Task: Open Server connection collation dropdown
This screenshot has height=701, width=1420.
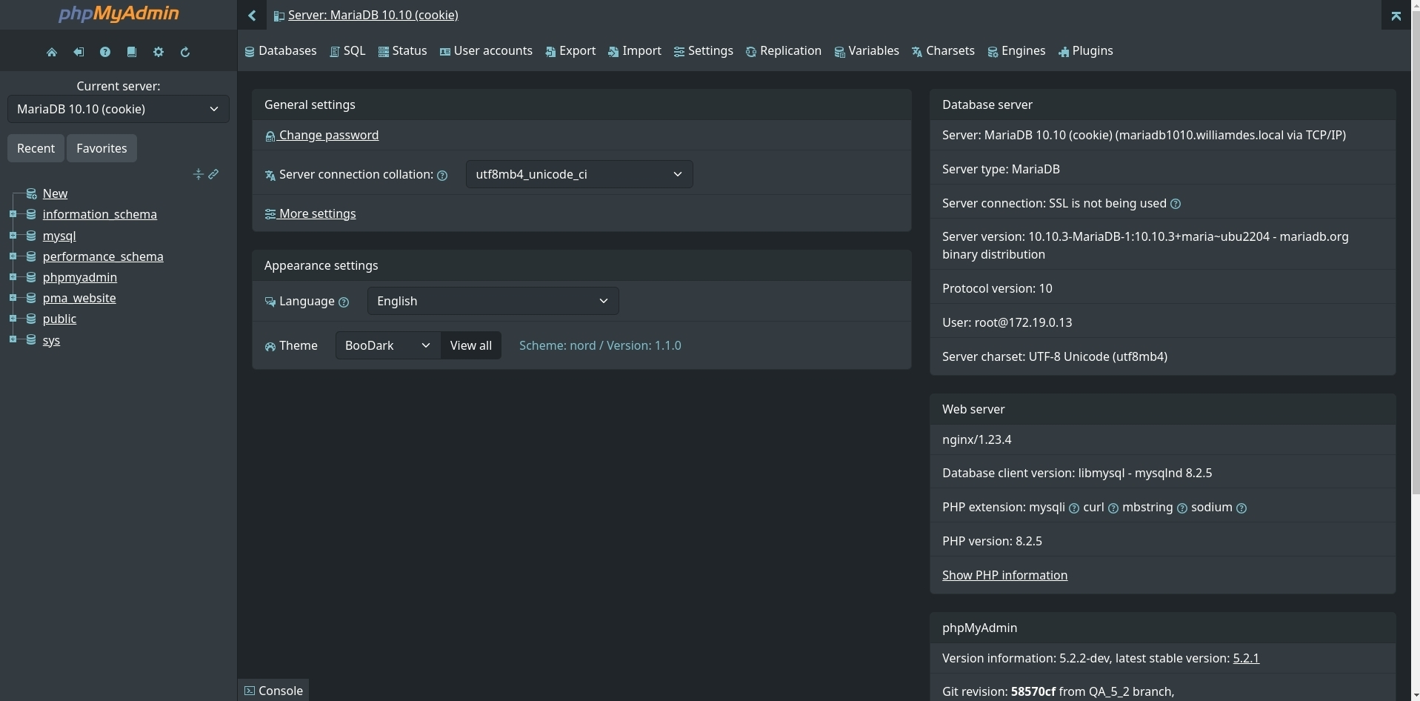Action: 579,174
